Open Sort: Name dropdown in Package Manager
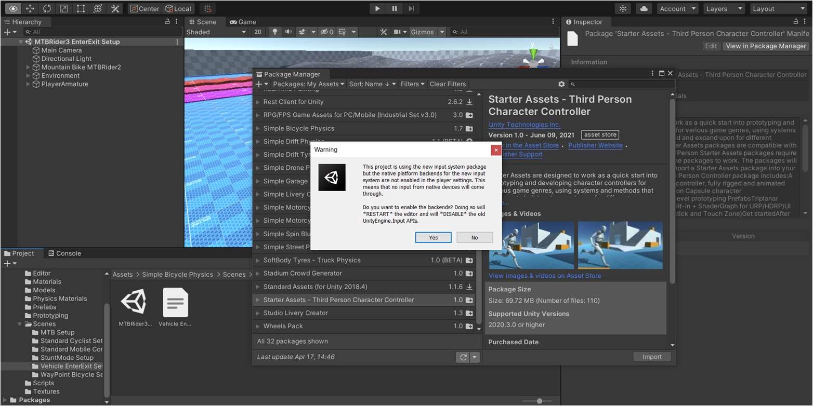 click(x=372, y=84)
